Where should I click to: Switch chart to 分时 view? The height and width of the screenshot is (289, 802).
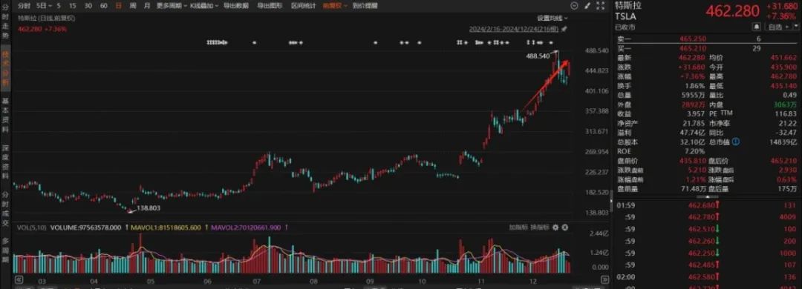(x=24, y=6)
